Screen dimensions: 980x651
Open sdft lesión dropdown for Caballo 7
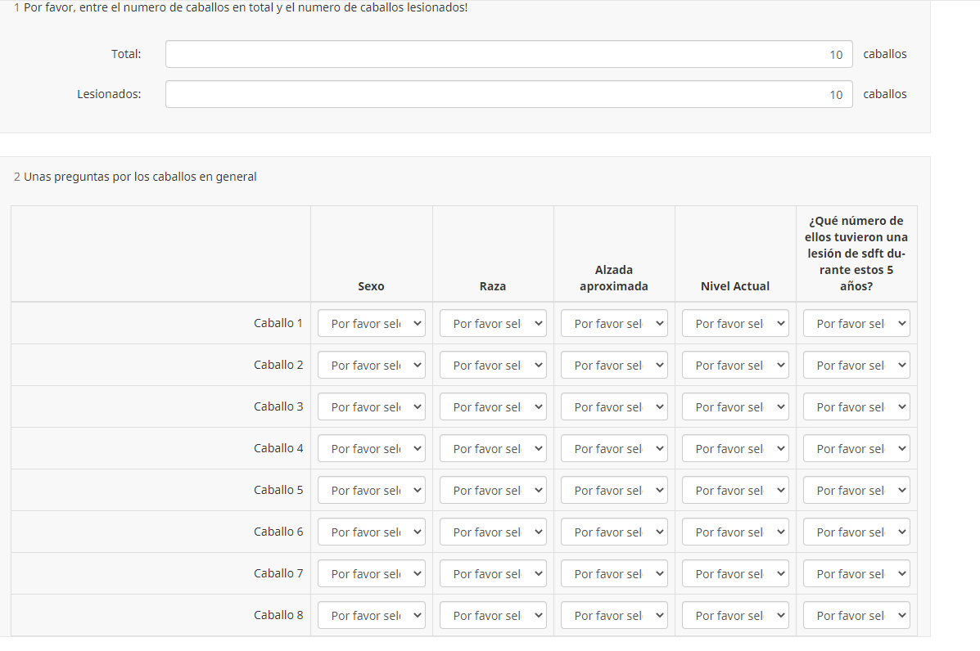click(856, 574)
